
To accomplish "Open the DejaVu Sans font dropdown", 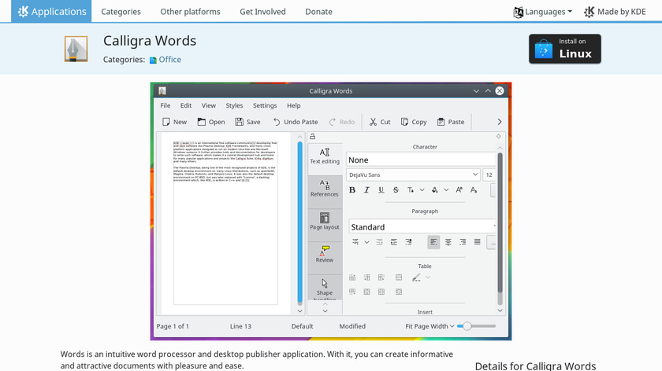I will click(x=413, y=174).
